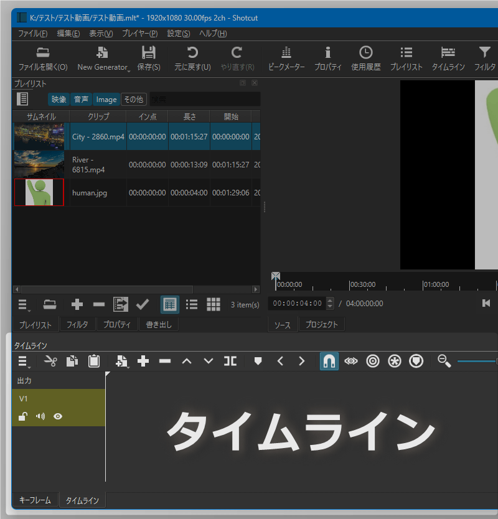Skip to start playback button
This screenshot has height=519, width=498.
pyautogui.click(x=486, y=303)
